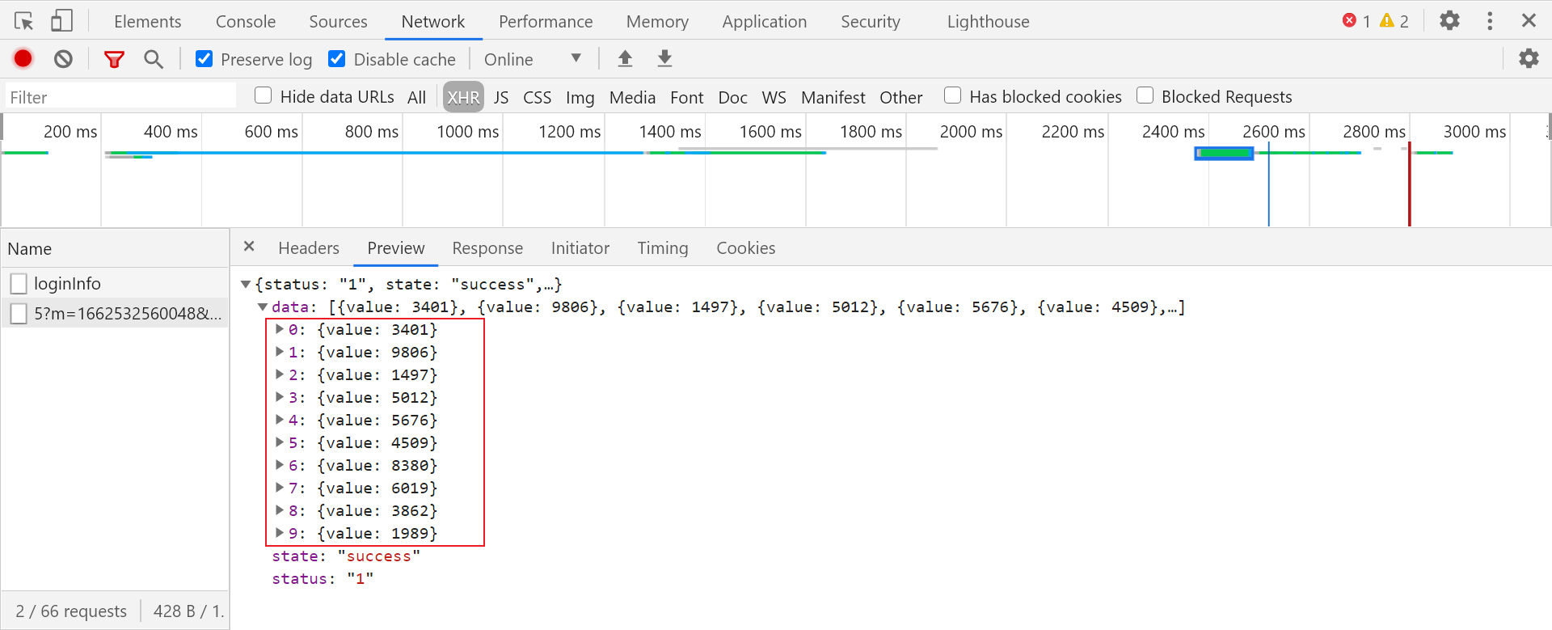Stop recording network log
Screen dimensions: 1552x630
[x=23, y=58]
